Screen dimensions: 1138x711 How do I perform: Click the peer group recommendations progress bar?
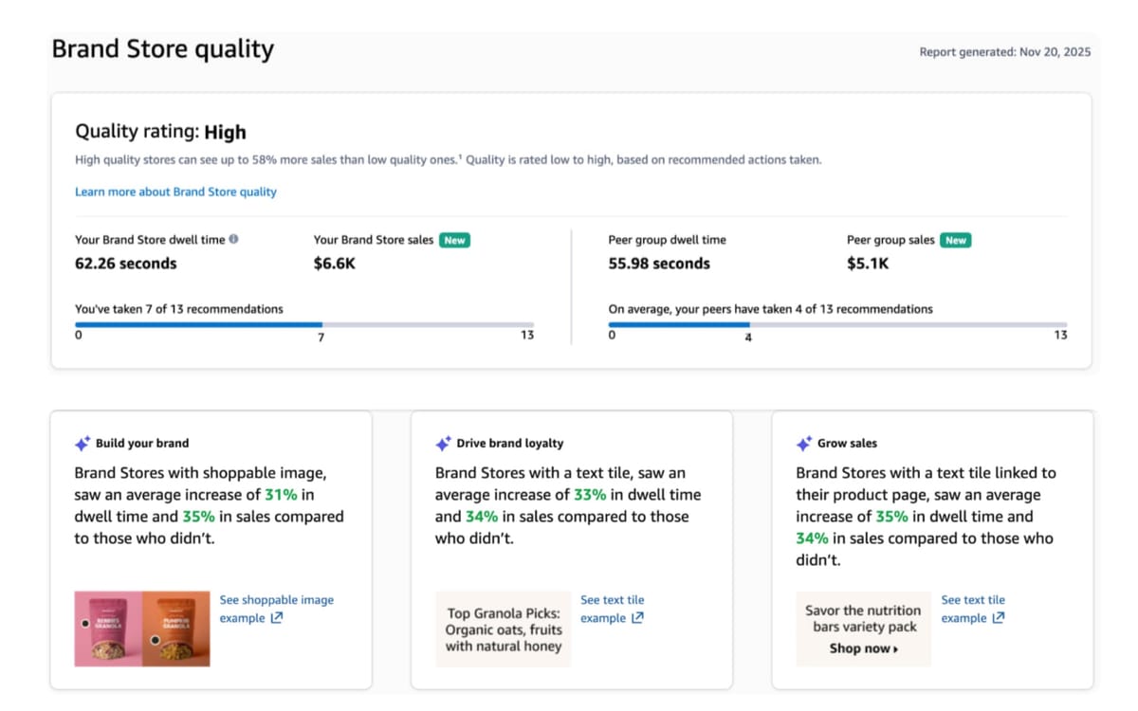pyautogui.click(x=835, y=323)
